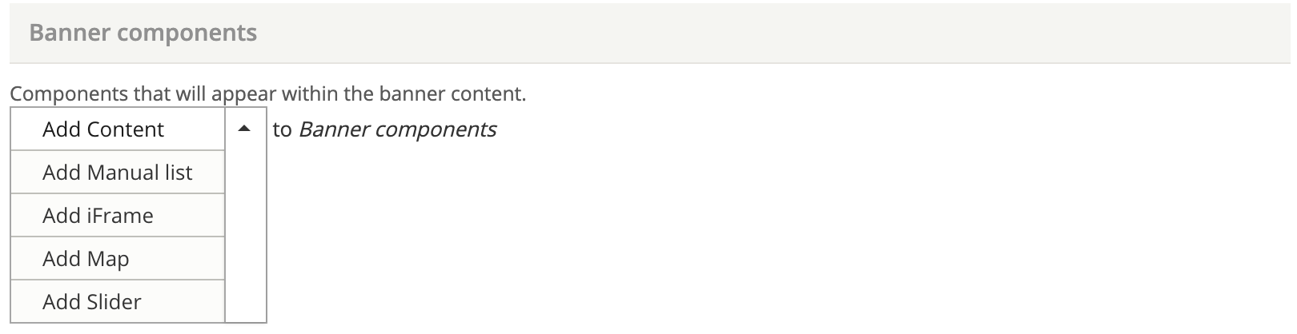Collapse the dropbutton arrow toggle
Viewport: 1297px width, 334px height.
(245, 129)
